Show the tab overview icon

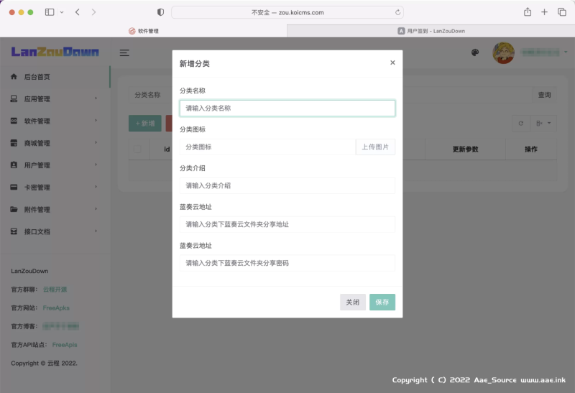[x=562, y=12]
